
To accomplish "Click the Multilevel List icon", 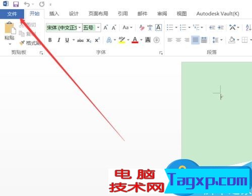I will 196,27.
